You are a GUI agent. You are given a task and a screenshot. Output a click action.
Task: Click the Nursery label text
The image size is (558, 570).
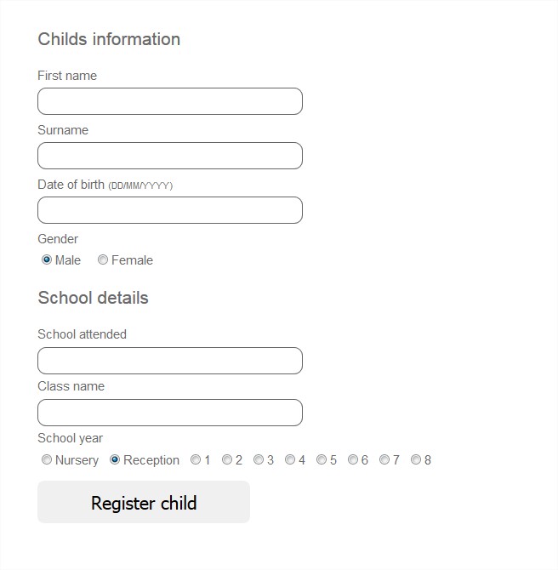tap(77, 460)
